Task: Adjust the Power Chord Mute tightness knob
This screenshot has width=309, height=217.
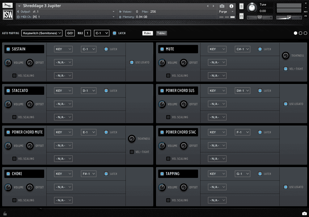Action: [x=132, y=139]
